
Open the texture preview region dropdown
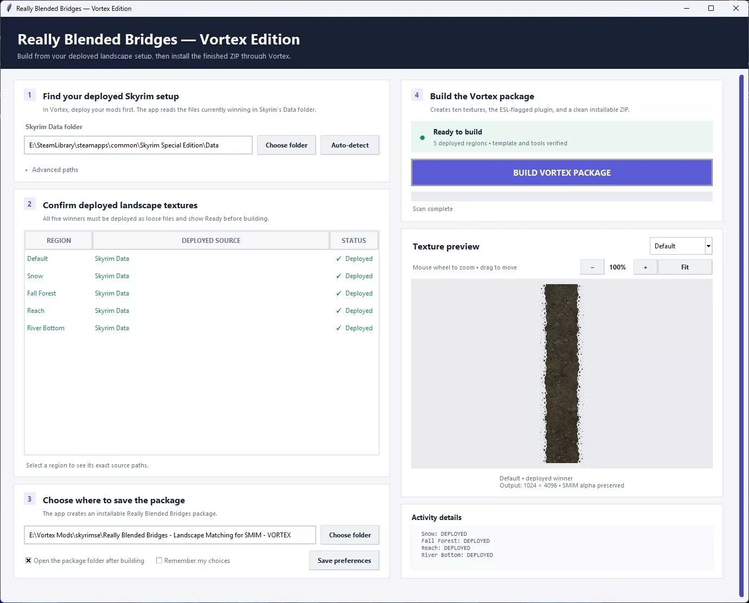click(681, 246)
